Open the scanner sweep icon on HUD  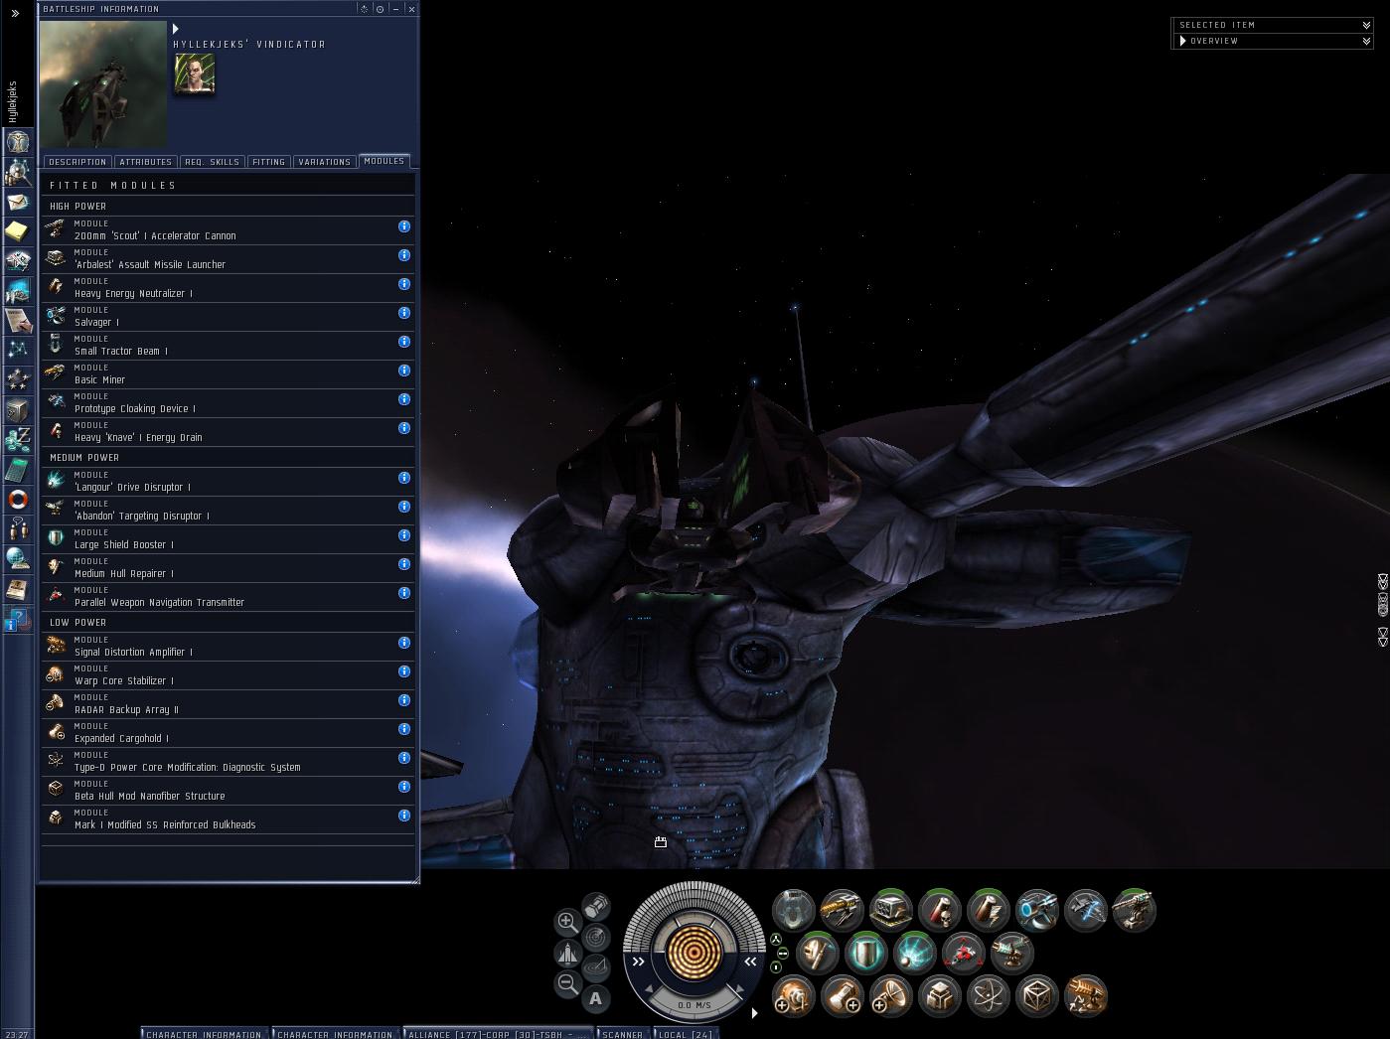tap(596, 967)
